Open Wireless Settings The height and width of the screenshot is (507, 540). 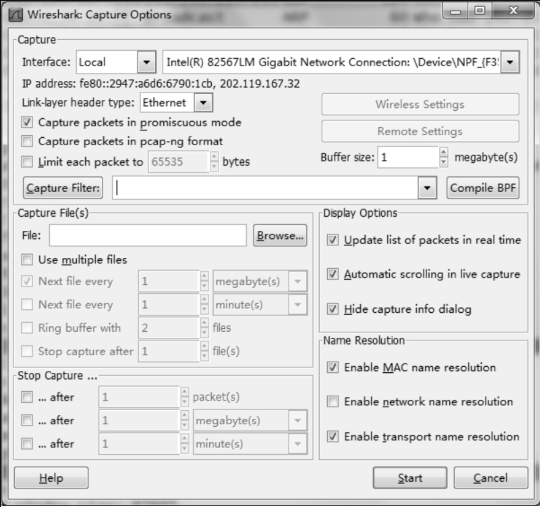[420, 104]
